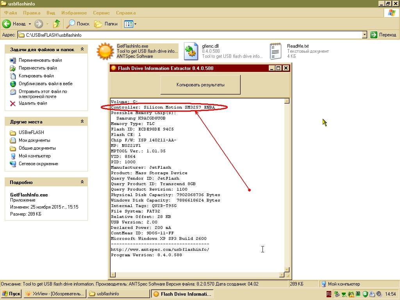Open the Файл menu
This screenshot has width=400, height=300.
11,13
